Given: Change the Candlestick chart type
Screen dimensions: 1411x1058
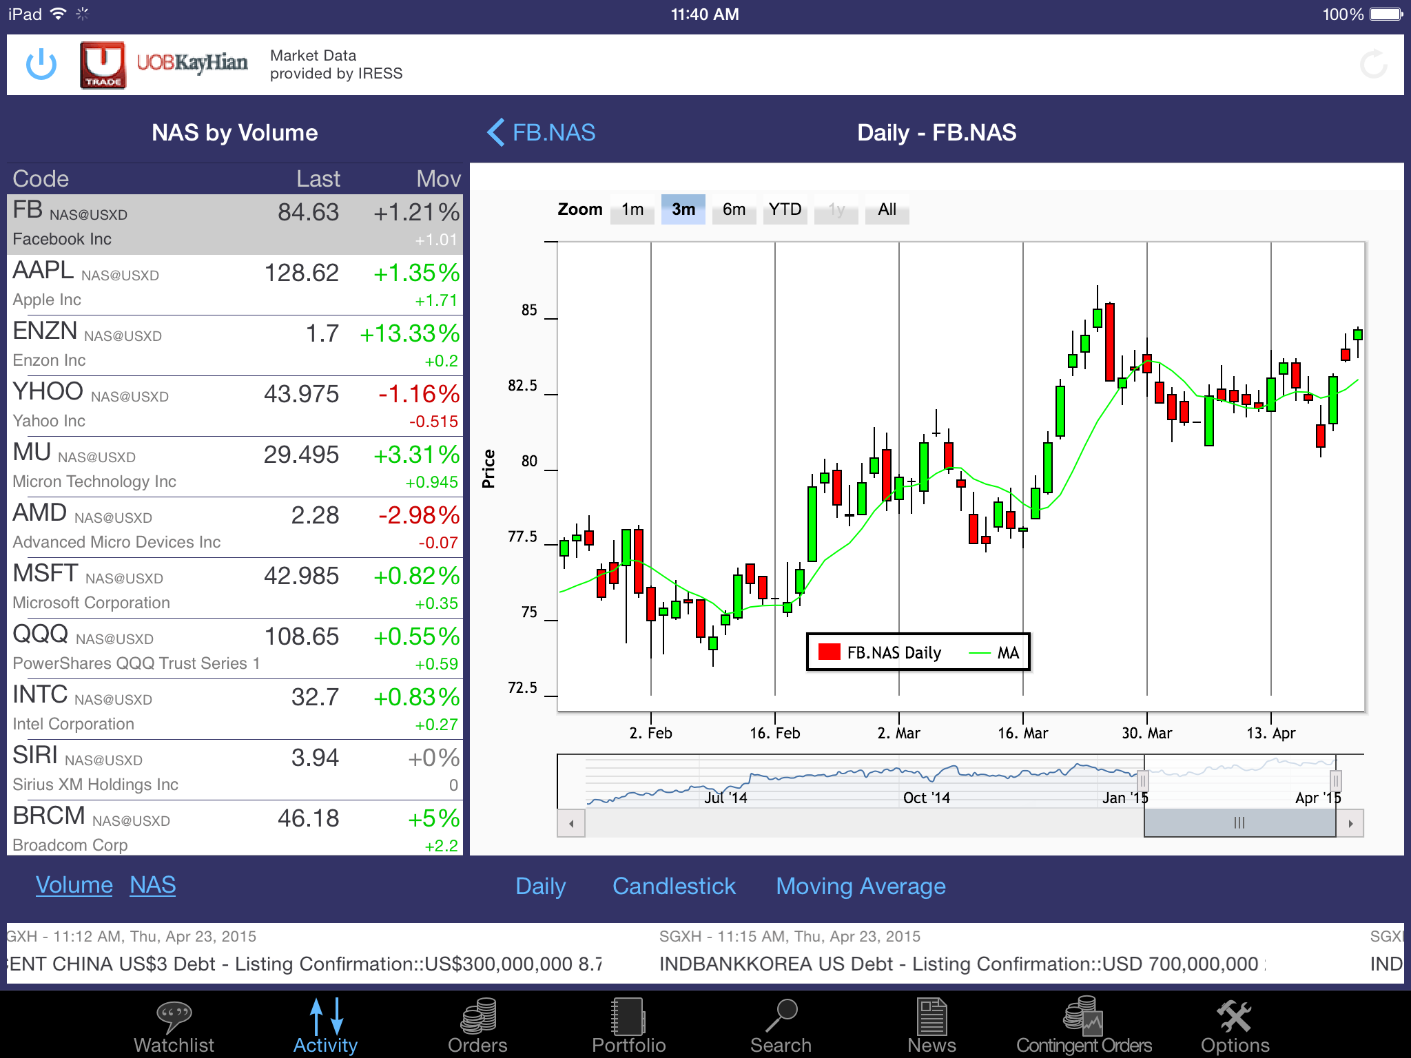Looking at the screenshot, I should pos(674,886).
